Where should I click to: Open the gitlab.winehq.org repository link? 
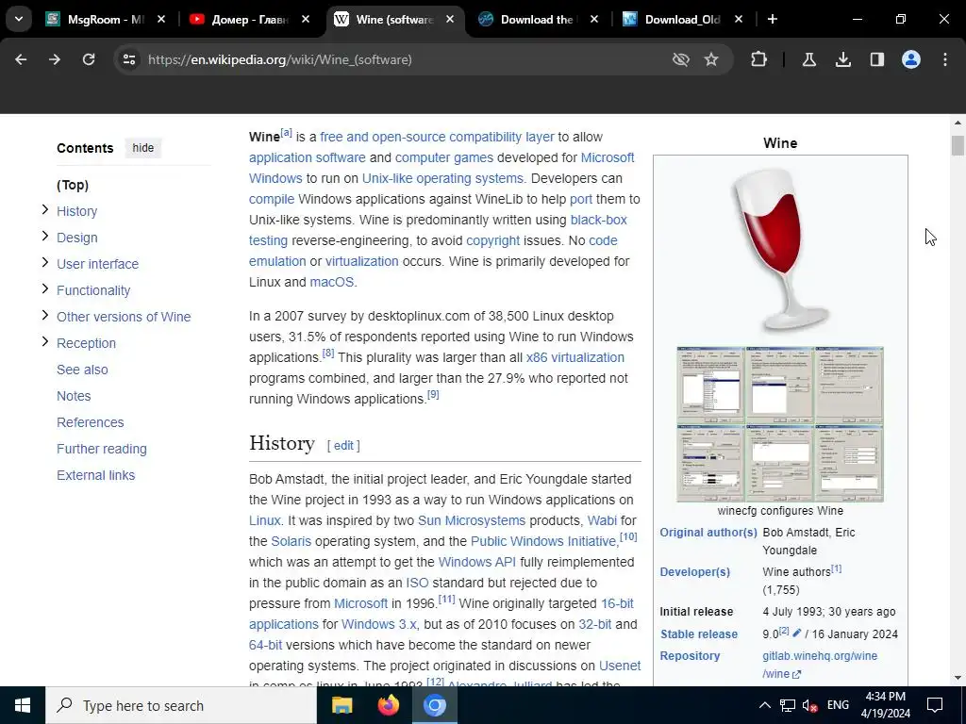(x=820, y=665)
